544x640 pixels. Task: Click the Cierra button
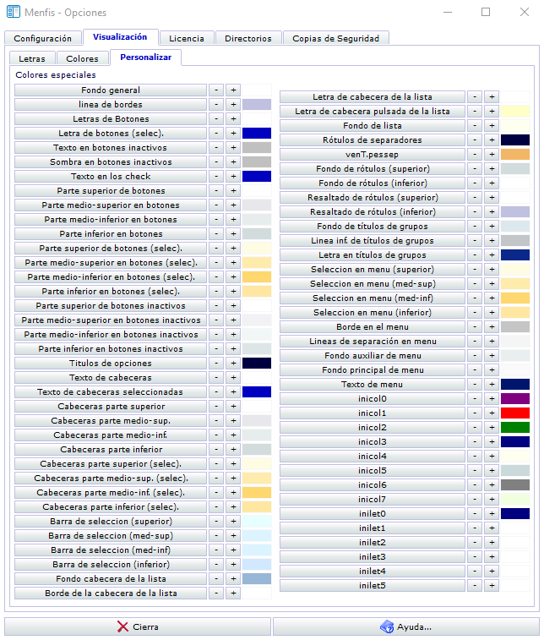click(x=138, y=626)
